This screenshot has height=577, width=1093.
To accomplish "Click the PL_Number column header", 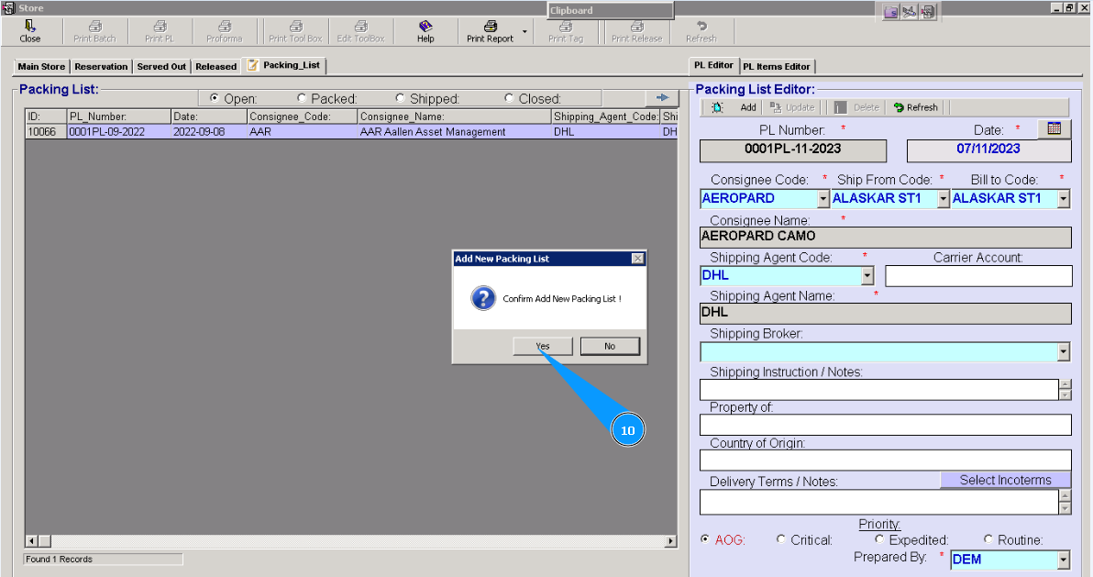I will 118,117.
